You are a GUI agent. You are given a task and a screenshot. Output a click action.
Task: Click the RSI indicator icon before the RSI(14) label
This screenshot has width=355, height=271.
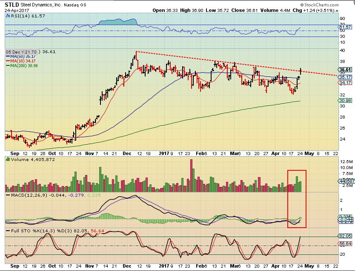click(8, 16)
